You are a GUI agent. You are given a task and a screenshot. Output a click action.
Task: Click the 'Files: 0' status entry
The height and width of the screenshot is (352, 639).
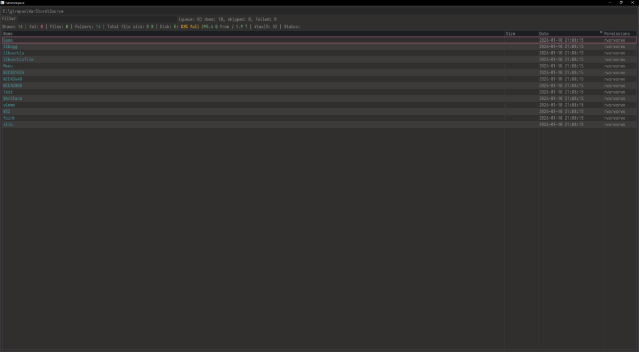point(59,26)
